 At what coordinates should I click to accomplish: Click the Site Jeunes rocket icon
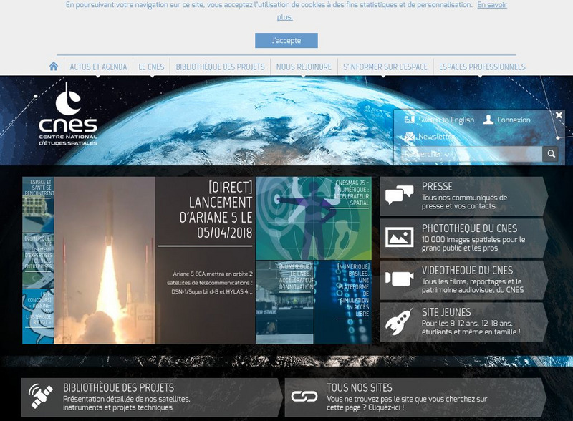tap(399, 321)
